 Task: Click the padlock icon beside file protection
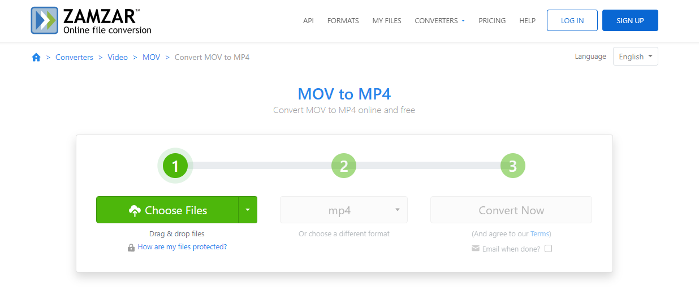coord(131,248)
